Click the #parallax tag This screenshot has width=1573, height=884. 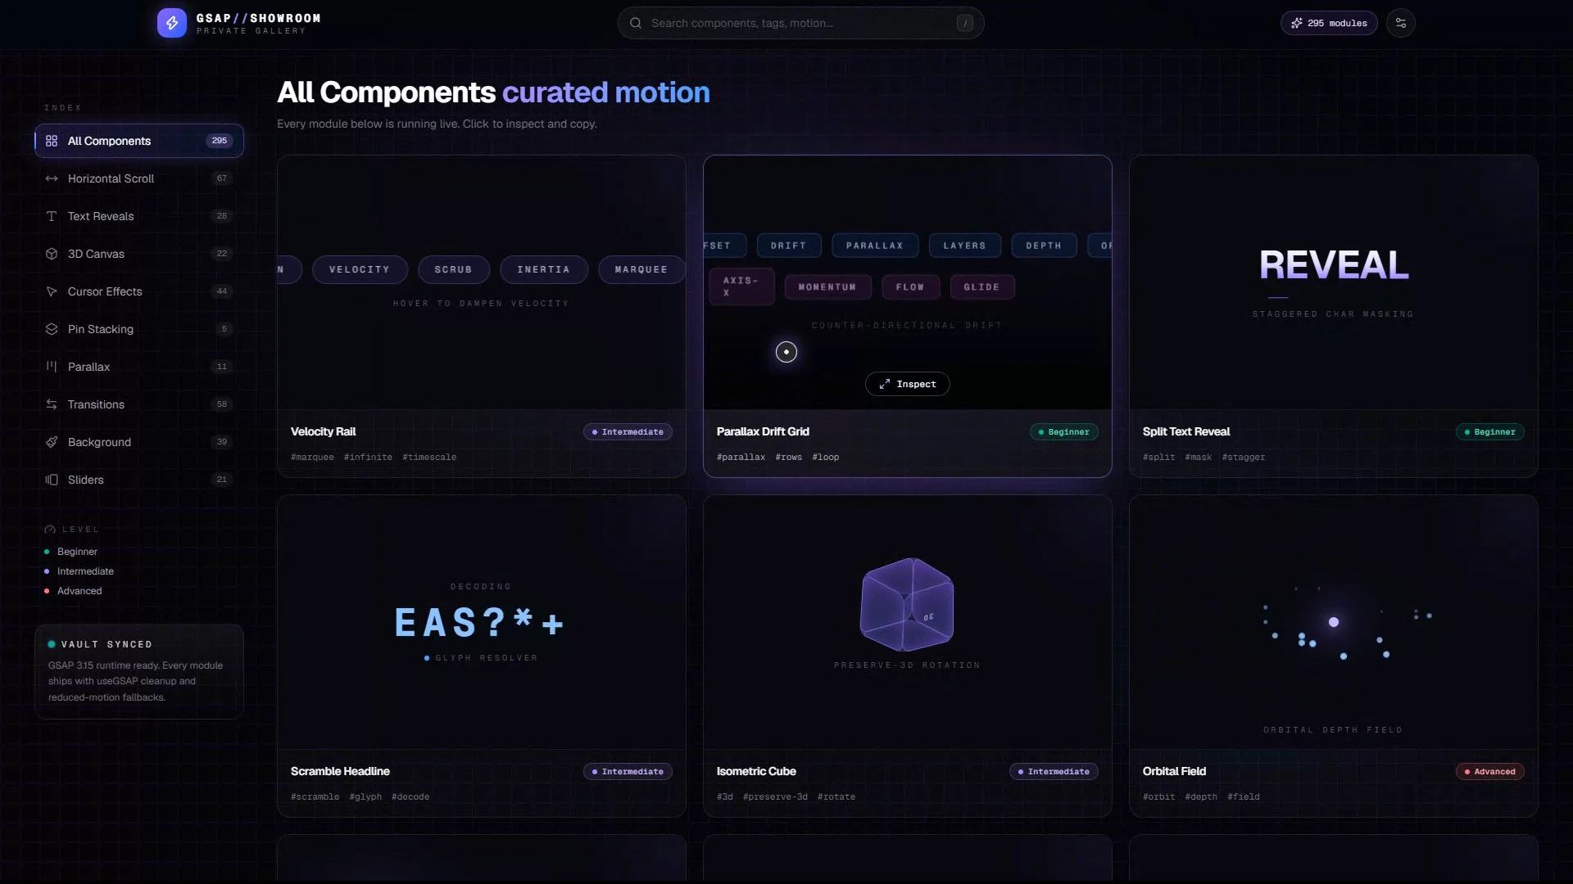click(741, 457)
